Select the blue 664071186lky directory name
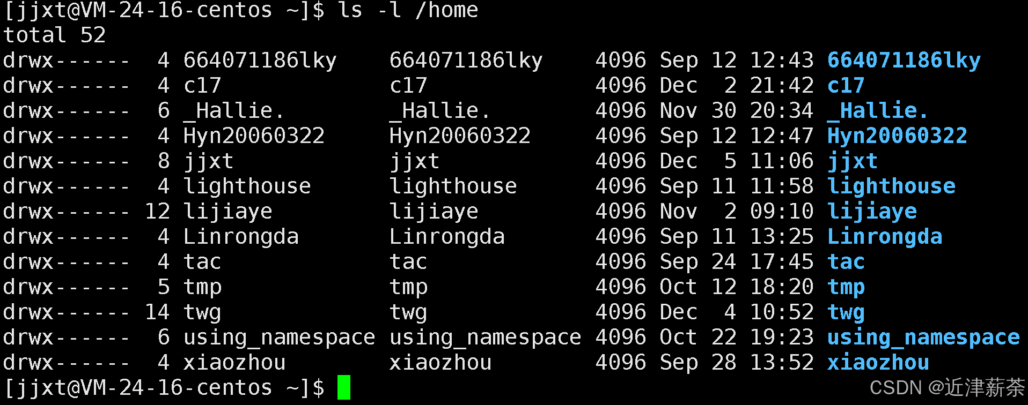The height and width of the screenshot is (405, 1028). click(904, 60)
